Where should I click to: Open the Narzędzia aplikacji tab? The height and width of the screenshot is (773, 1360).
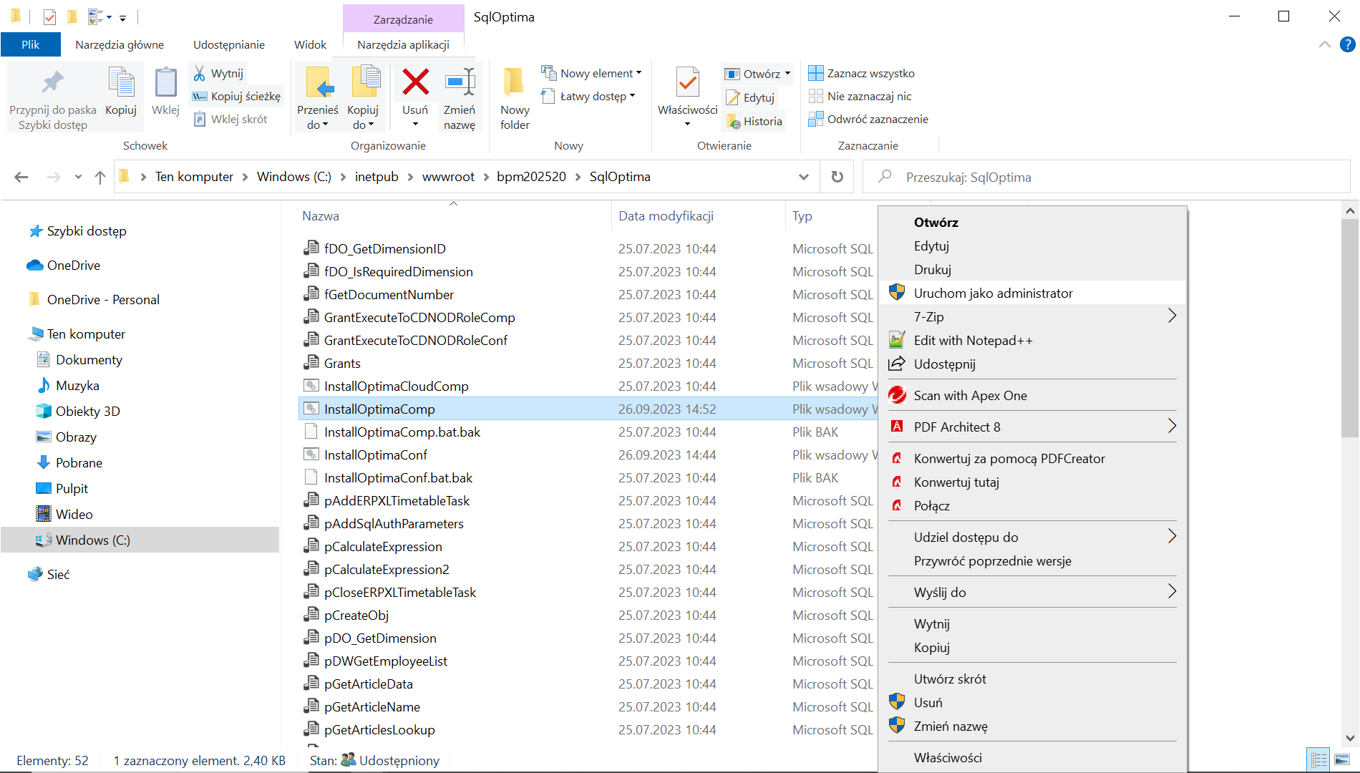(403, 44)
